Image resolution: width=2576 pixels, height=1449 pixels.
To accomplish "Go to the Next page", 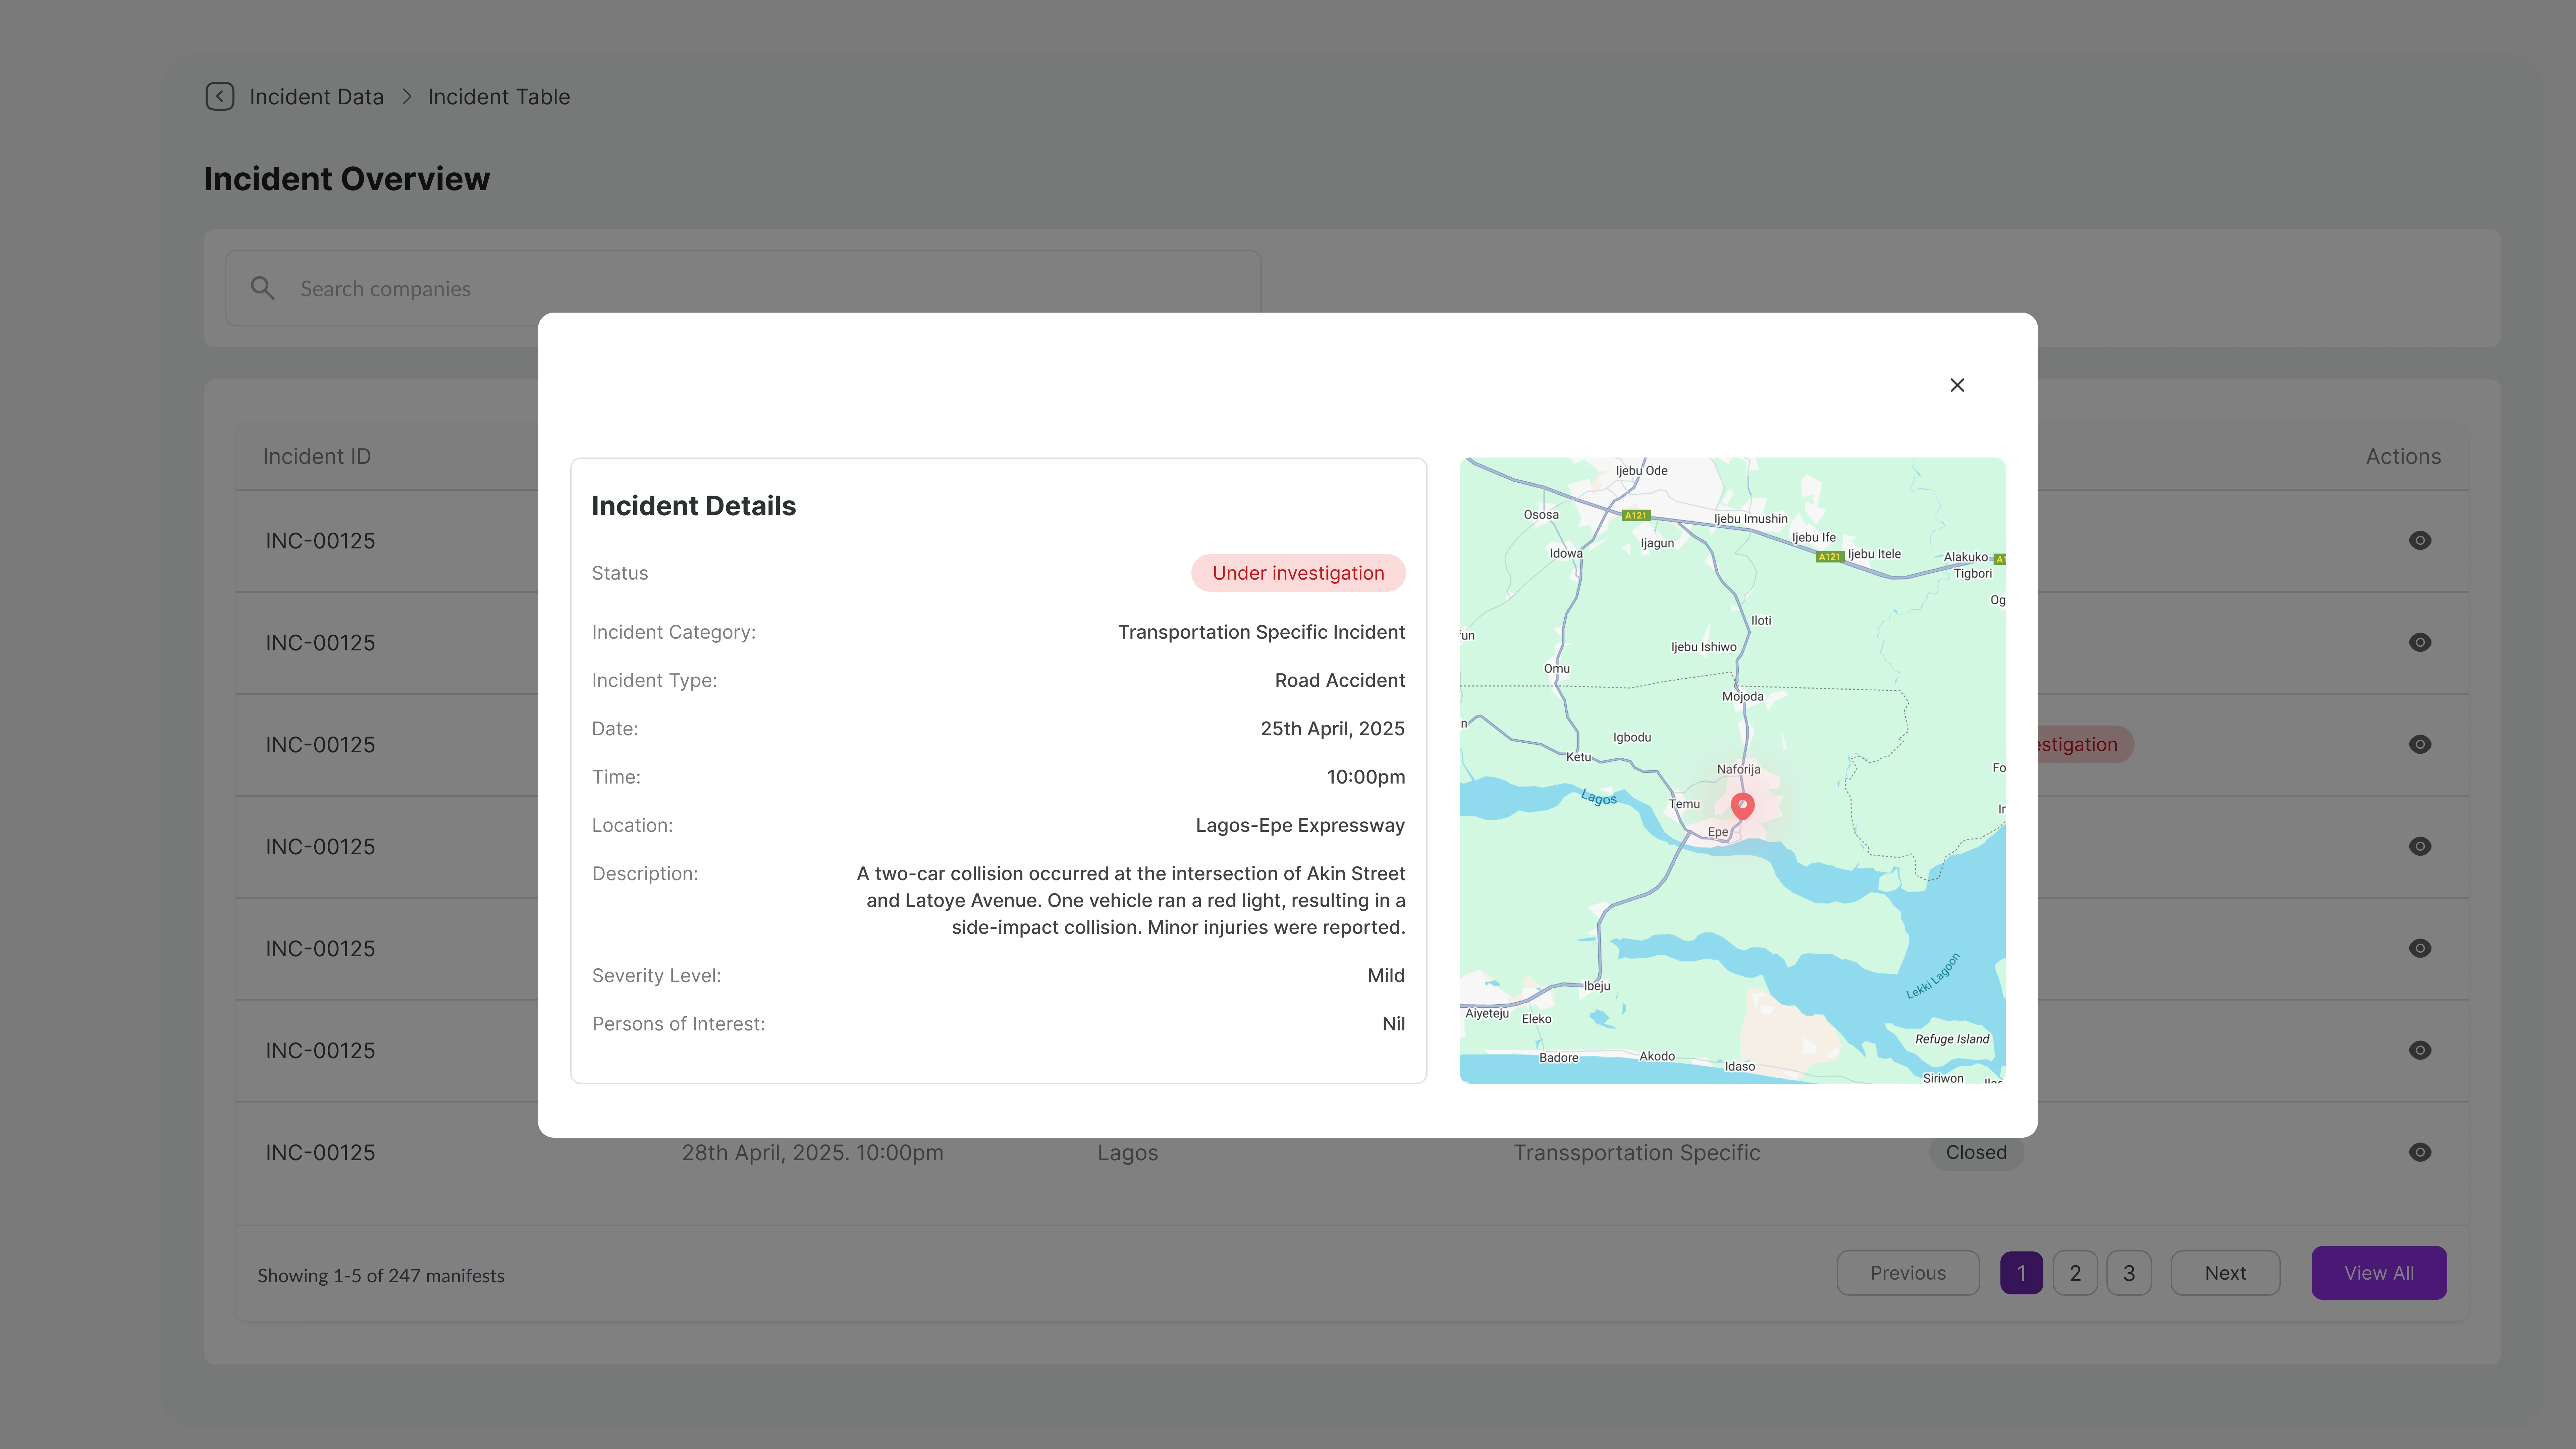I will click(2225, 1273).
